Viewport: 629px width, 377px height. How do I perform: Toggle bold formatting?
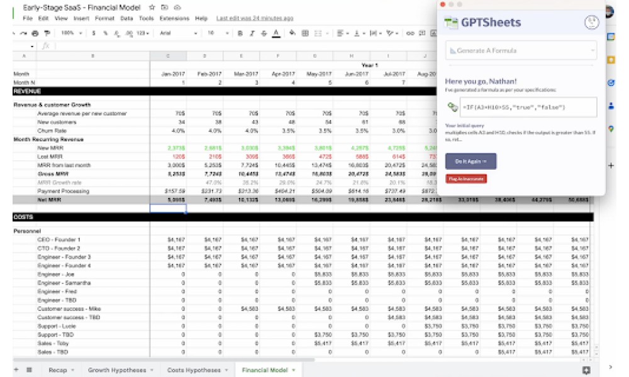tap(240, 33)
